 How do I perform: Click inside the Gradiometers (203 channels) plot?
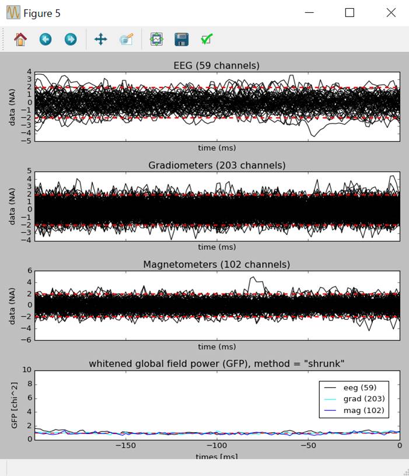tap(217, 206)
